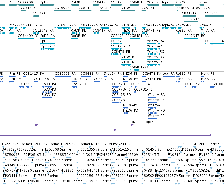
Task: Click the Snap24-PA protein label
Action: click(113, 74)
